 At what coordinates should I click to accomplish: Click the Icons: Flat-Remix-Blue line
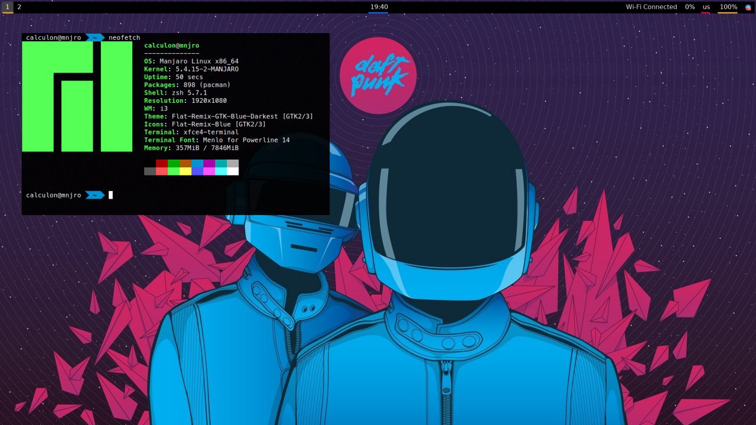point(205,124)
